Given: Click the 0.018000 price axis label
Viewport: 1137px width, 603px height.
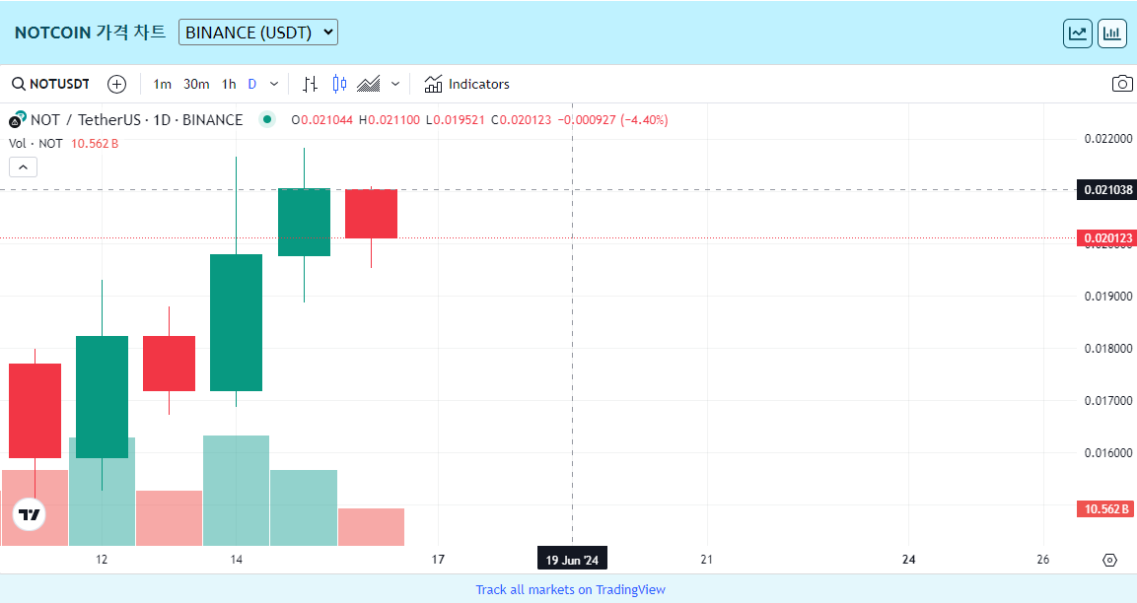Looking at the screenshot, I should (1108, 349).
